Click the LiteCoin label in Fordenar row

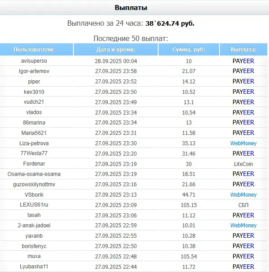243,164
